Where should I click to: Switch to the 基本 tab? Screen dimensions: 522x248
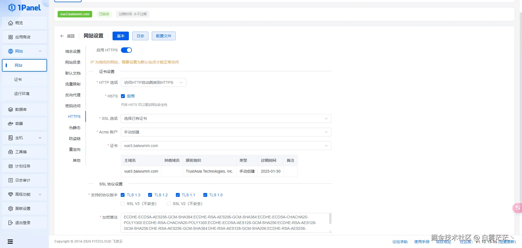tap(121, 36)
